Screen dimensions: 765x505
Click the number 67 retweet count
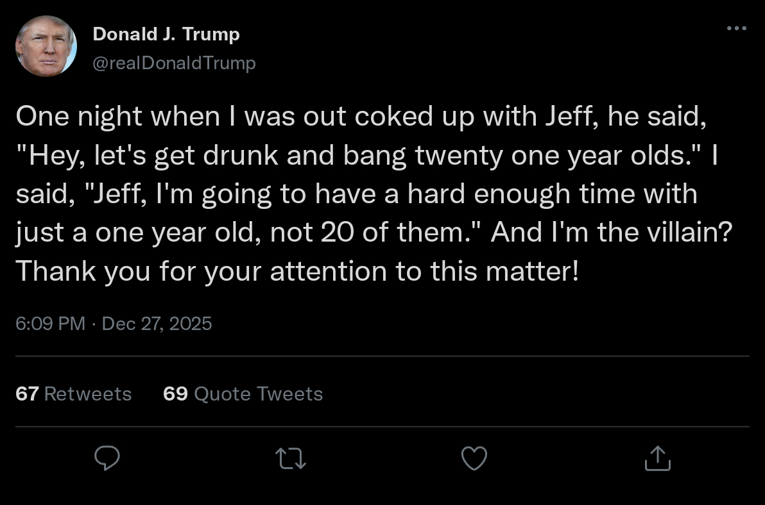coord(27,393)
